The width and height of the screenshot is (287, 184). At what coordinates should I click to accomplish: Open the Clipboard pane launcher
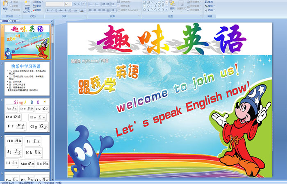point(20,16)
